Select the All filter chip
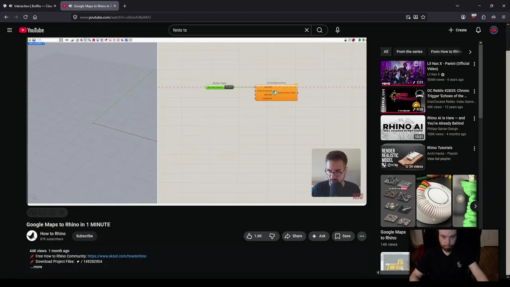 pyautogui.click(x=386, y=51)
